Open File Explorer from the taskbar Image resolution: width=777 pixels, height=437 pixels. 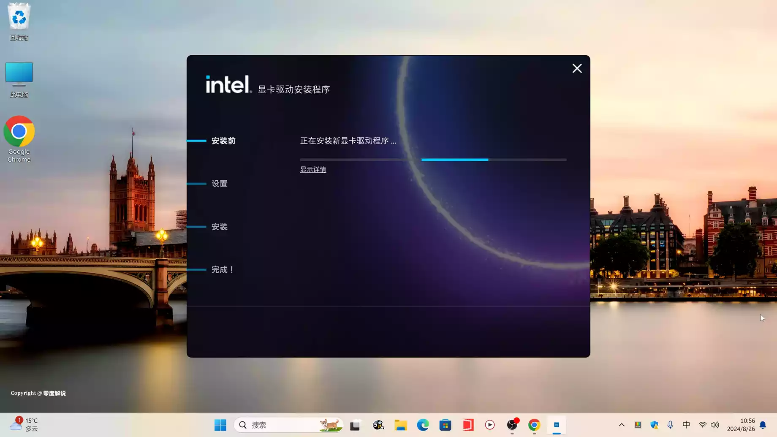pyautogui.click(x=400, y=425)
